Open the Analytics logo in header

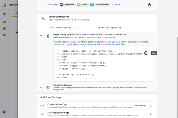tap(4, 5)
